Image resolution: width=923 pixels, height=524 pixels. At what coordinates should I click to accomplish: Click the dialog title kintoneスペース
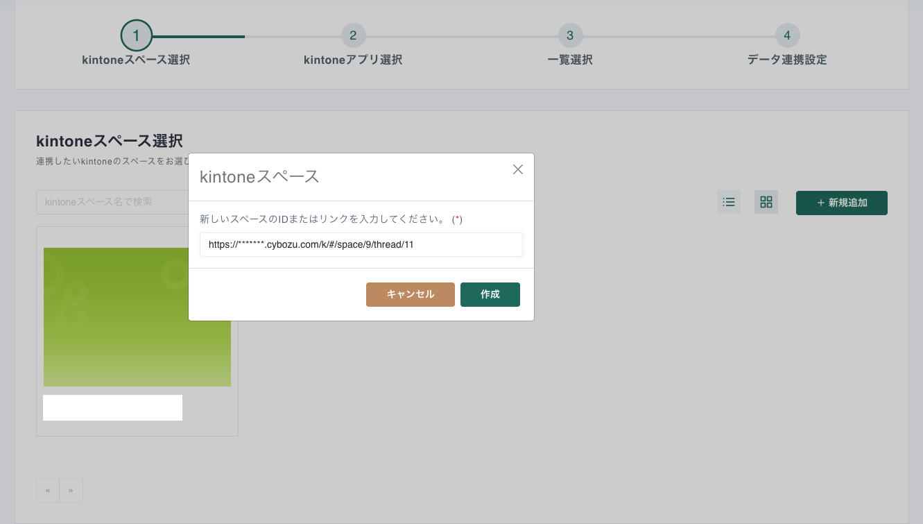coord(259,177)
